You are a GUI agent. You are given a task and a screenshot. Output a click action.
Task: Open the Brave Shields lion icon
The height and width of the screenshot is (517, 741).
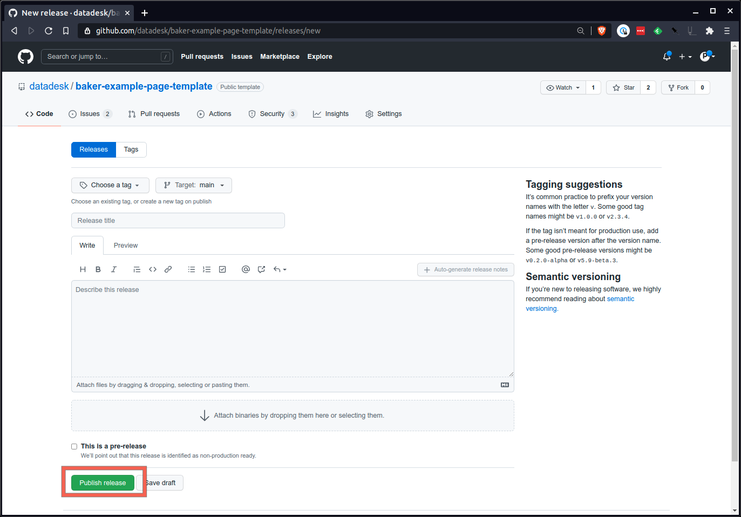pos(602,31)
